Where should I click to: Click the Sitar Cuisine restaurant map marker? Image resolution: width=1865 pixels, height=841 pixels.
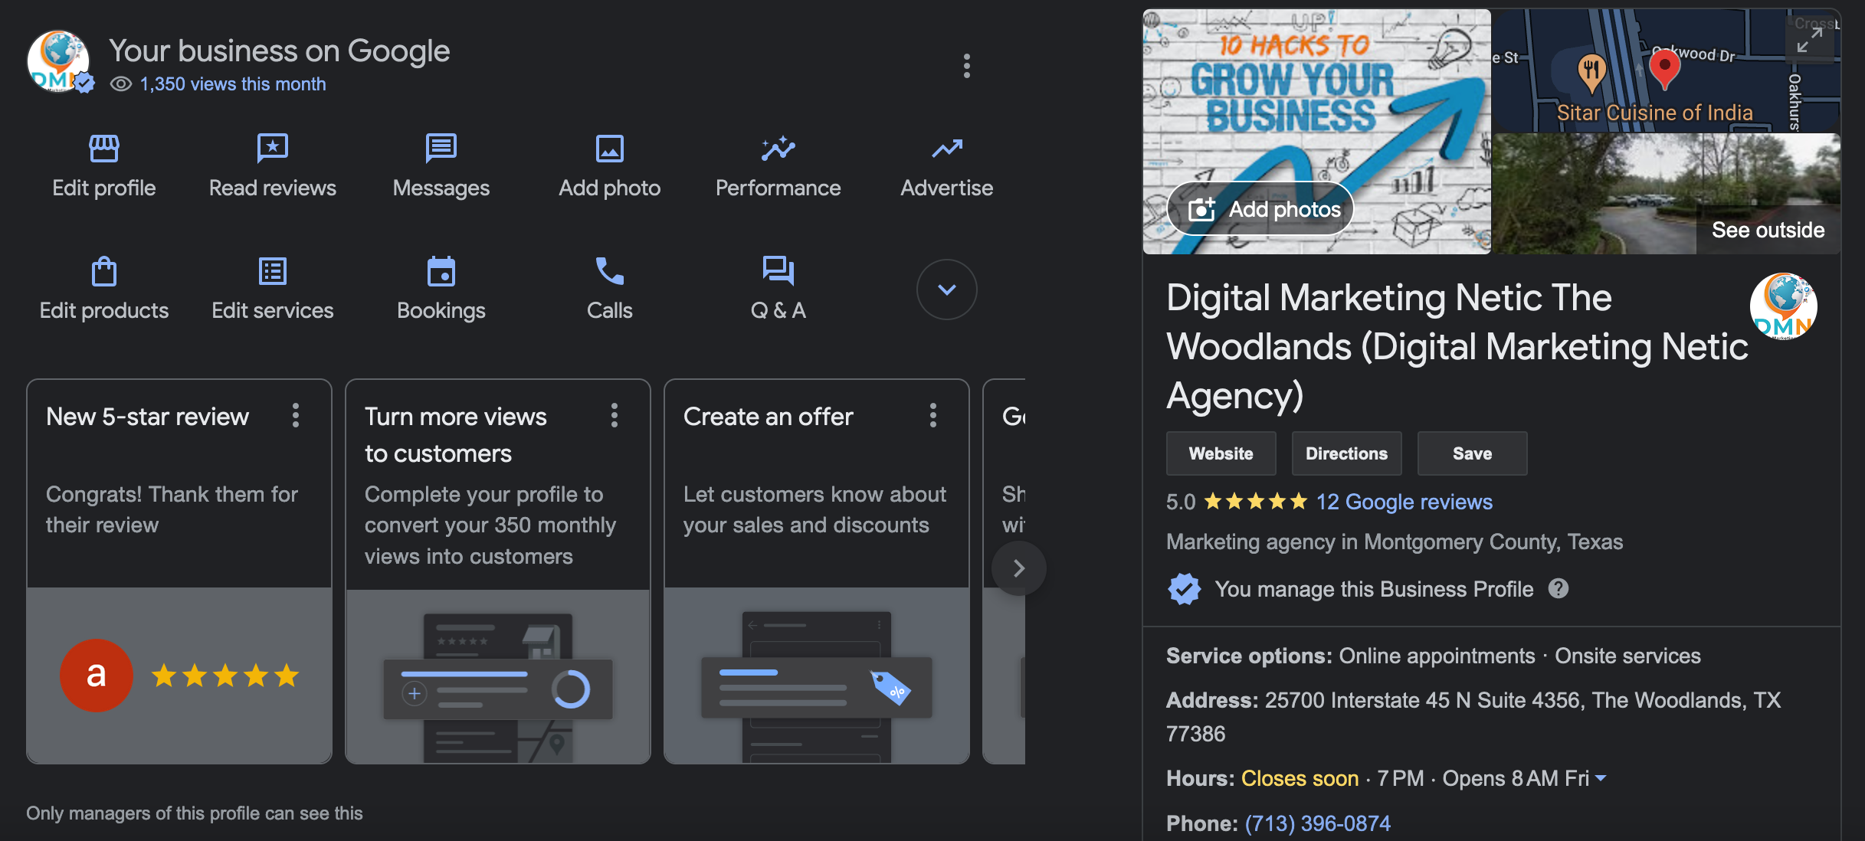pos(1592,74)
